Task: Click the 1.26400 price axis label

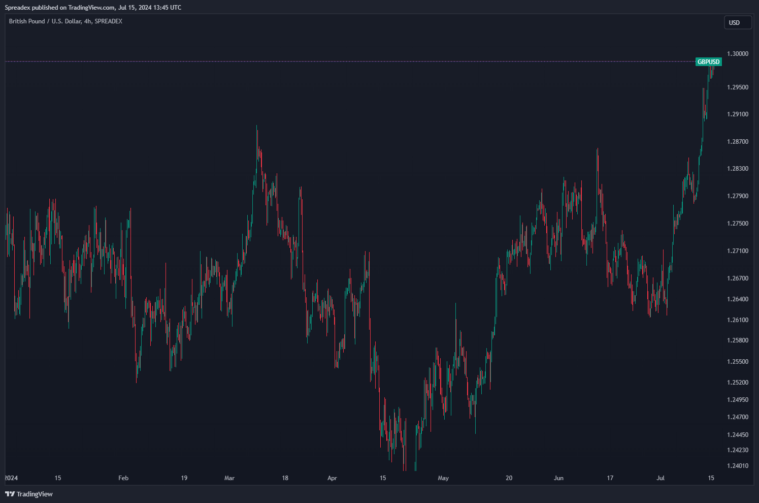Action: click(738, 299)
